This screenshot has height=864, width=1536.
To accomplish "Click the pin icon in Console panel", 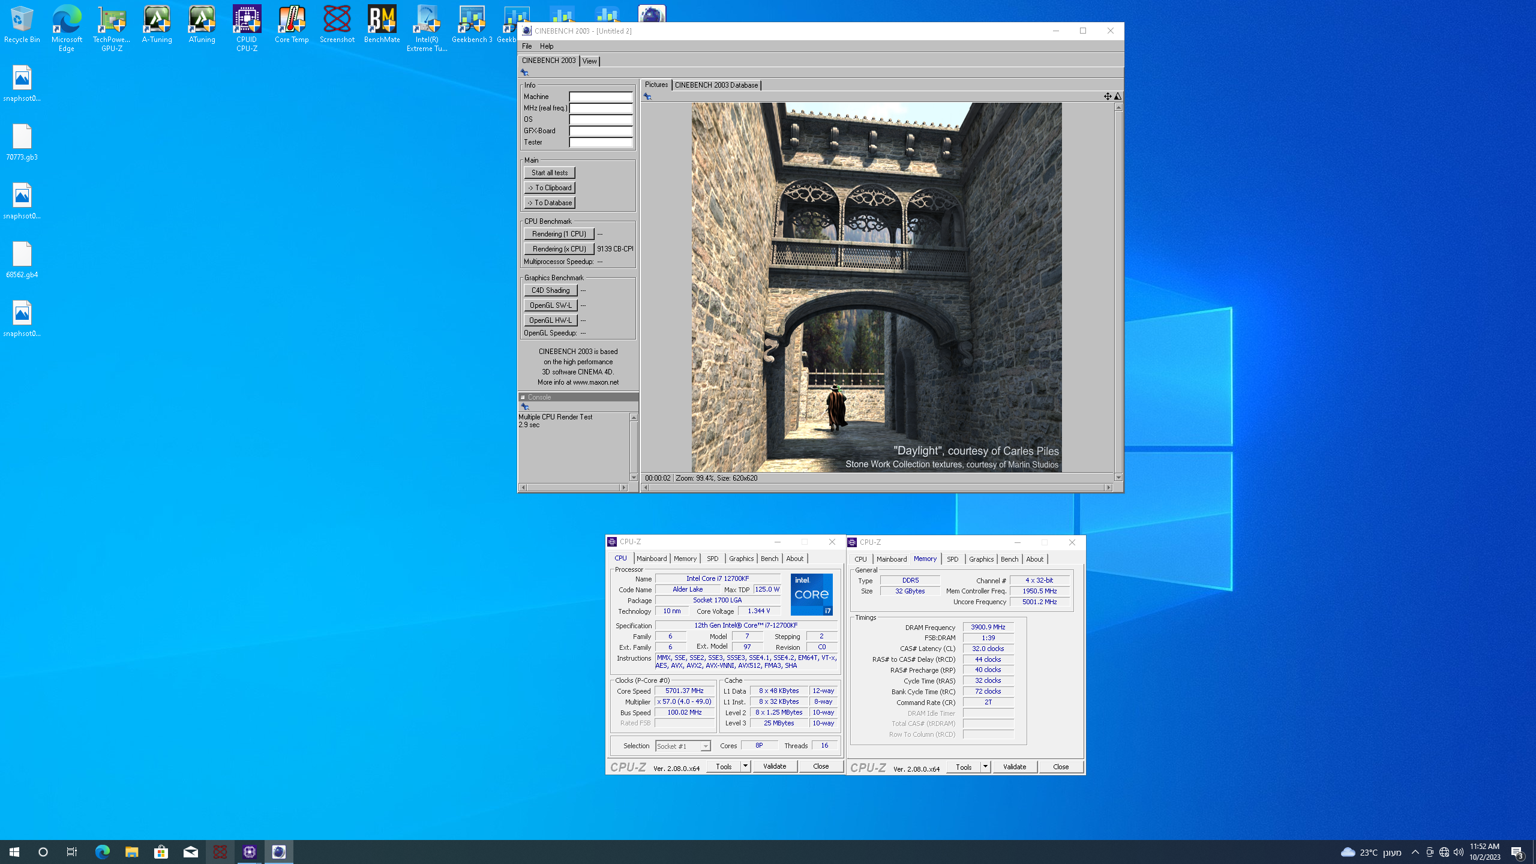I will pyautogui.click(x=525, y=407).
